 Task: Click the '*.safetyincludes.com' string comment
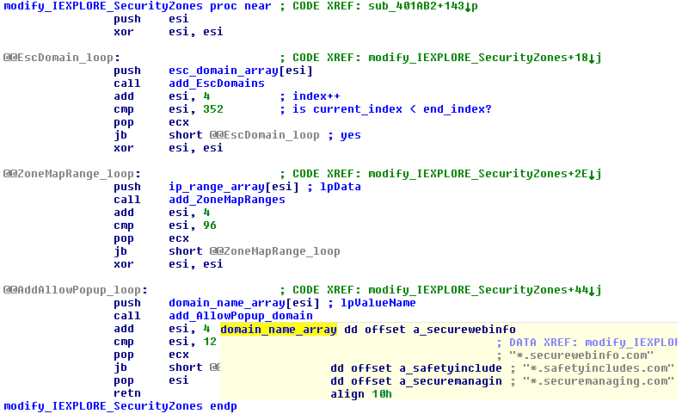pos(599,368)
